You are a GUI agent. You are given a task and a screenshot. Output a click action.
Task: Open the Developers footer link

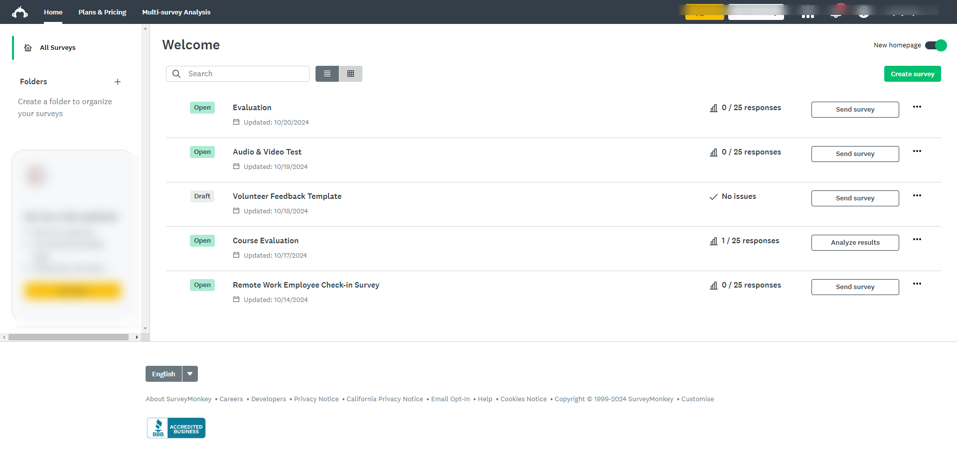click(269, 399)
